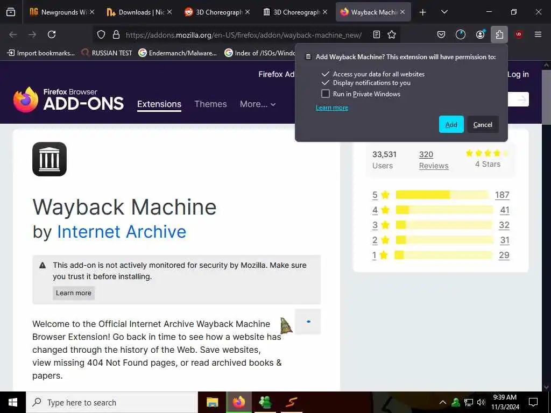The image size is (551, 413).
Task: Open the Extensions puzzle piece icon
Action: 499,34
